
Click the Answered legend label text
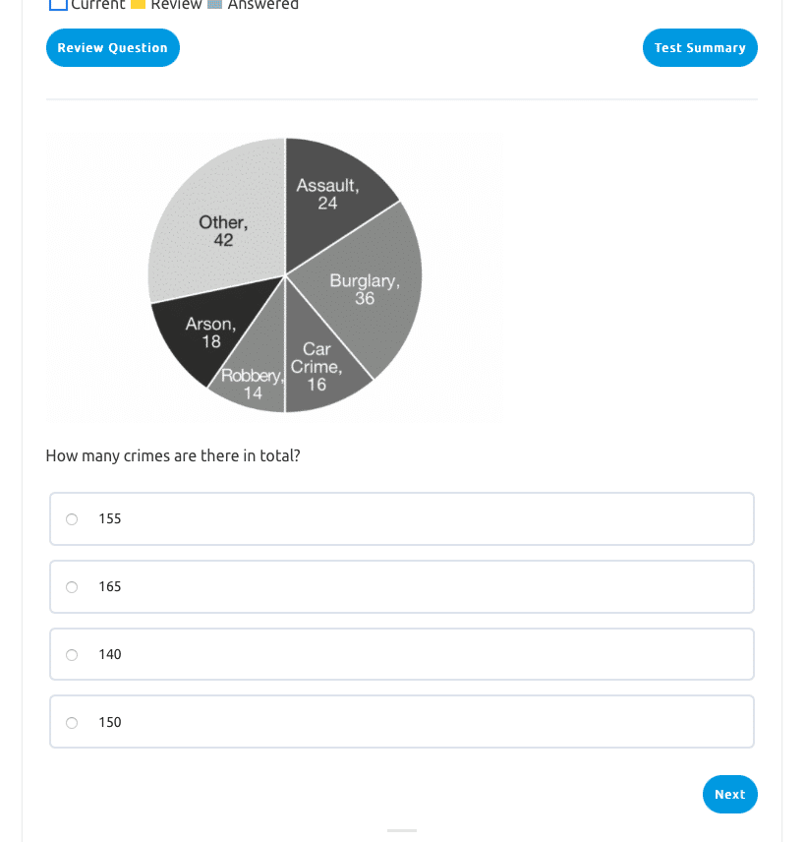262,4
